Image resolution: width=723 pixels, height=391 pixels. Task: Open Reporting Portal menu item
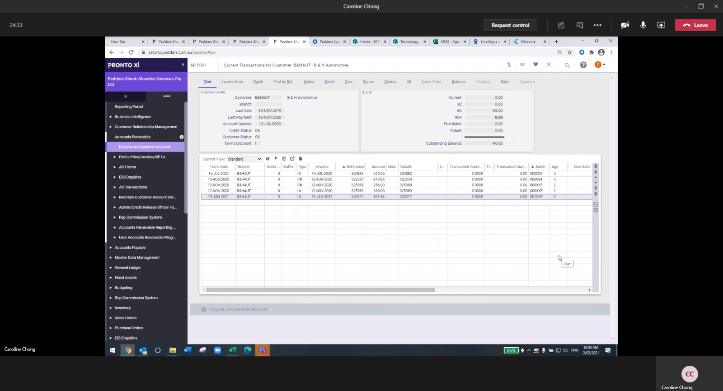click(x=129, y=107)
